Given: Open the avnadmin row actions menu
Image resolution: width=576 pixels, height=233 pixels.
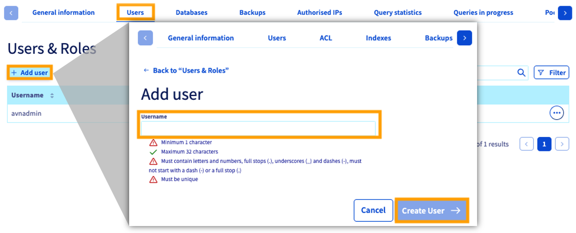Looking at the screenshot, I should [556, 113].
